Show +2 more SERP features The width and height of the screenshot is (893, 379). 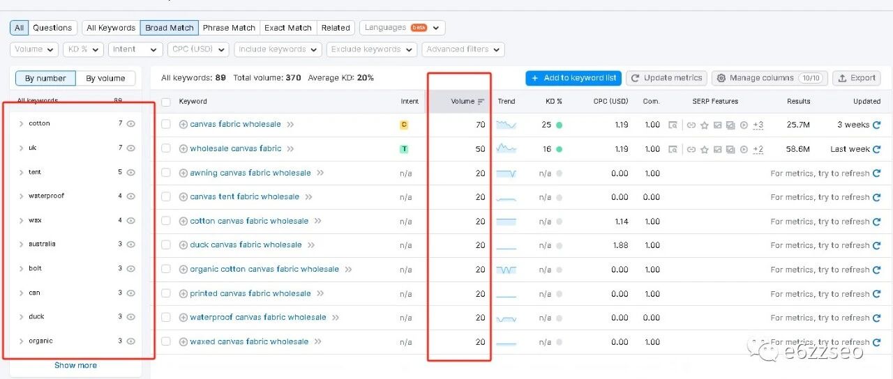[x=758, y=149]
